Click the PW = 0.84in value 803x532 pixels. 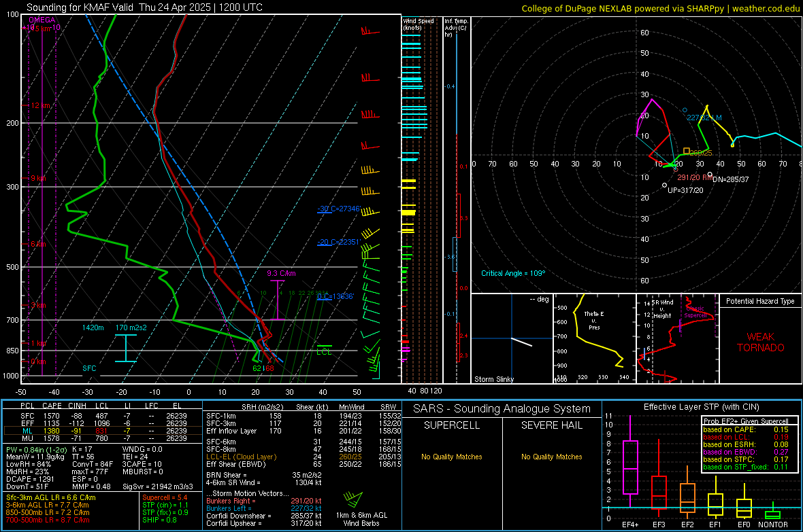click(x=35, y=450)
